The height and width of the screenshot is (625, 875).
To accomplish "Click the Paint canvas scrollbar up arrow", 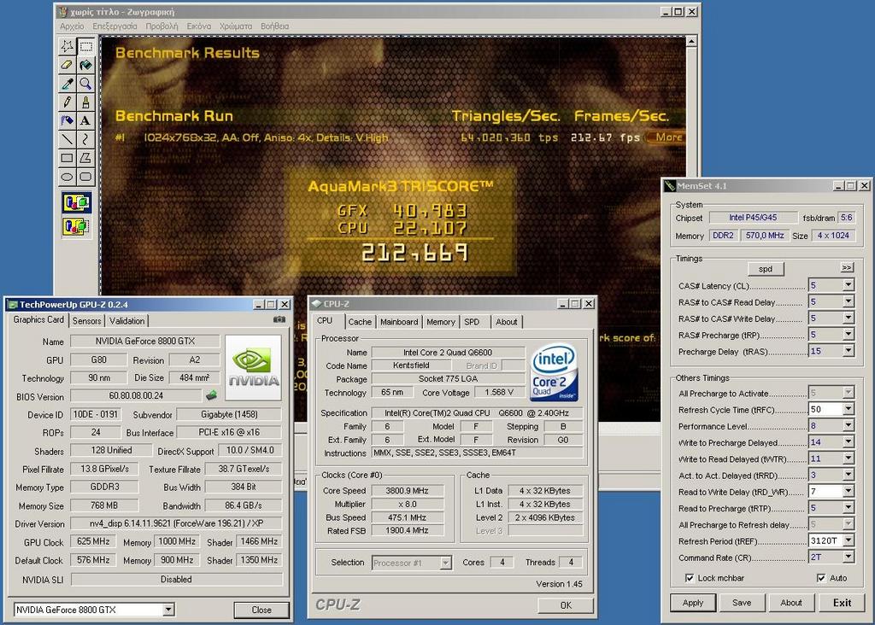I will [x=691, y=42].
